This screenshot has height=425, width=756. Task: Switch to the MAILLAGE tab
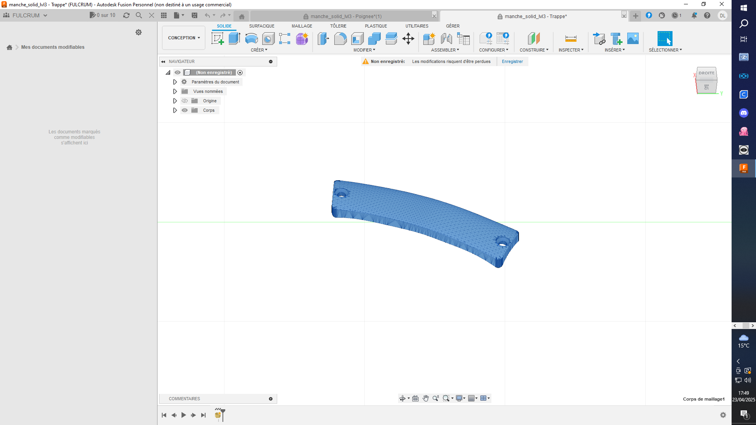coord(302,26)
